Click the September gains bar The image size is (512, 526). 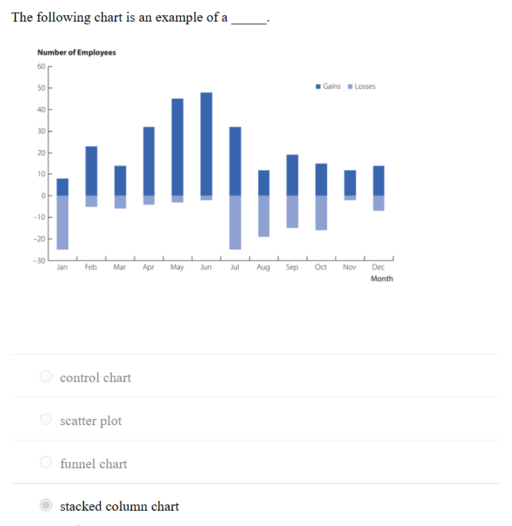point(292,175)
